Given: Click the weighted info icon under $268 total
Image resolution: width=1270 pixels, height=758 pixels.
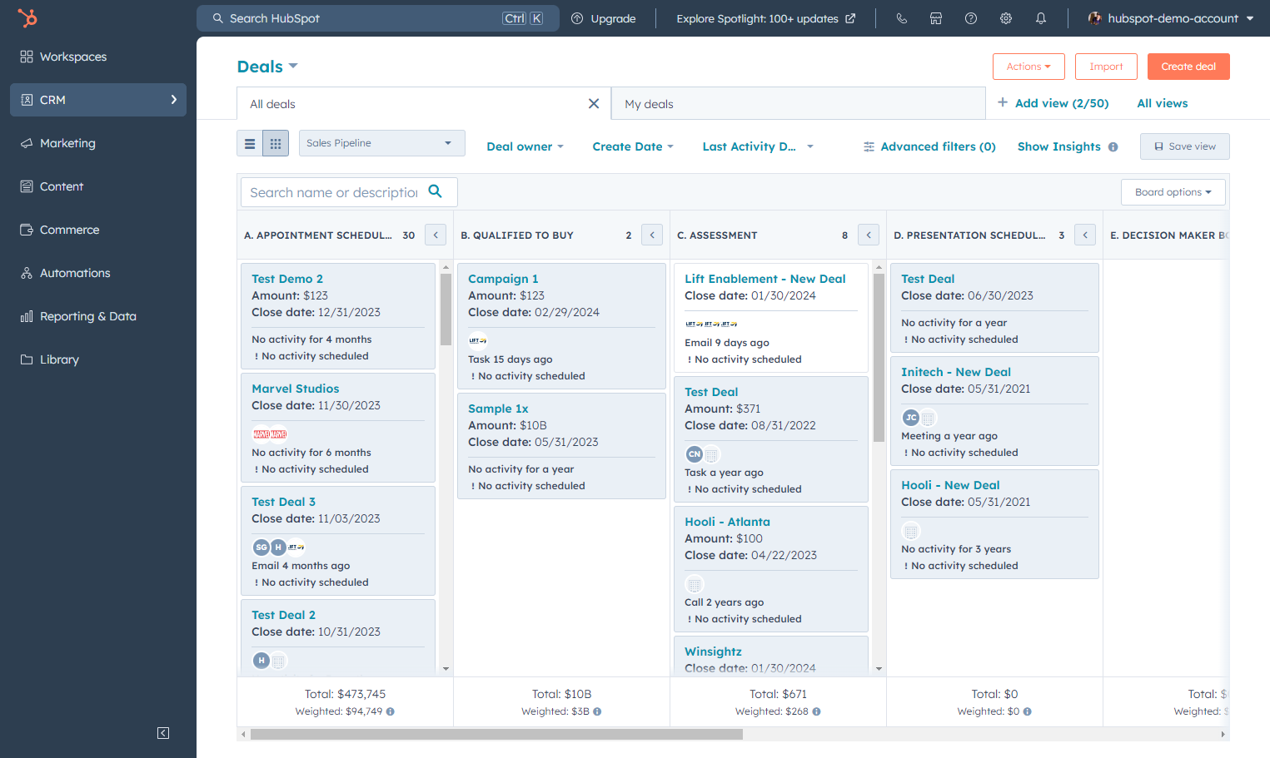Looking at the screenshot, I should 816,711.
